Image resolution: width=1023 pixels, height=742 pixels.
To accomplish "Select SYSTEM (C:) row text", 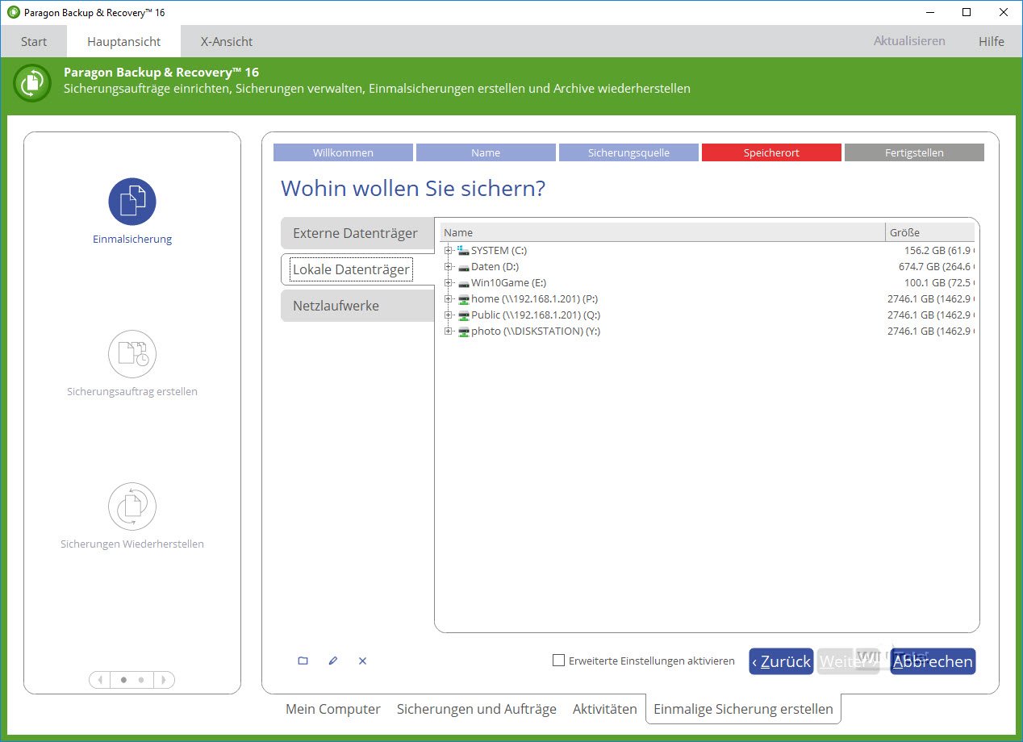I will pyautogui.click(x=499, y=251).
